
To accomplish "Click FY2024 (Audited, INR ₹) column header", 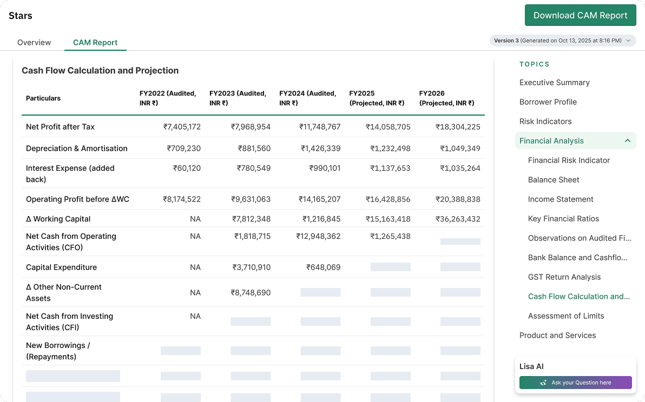I will coord(308,98).
